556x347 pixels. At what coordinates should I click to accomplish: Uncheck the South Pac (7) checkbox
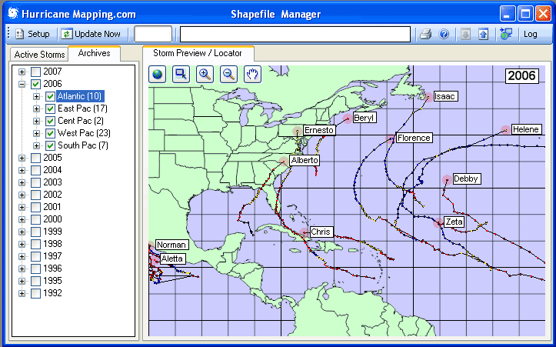tap(50, 145)
